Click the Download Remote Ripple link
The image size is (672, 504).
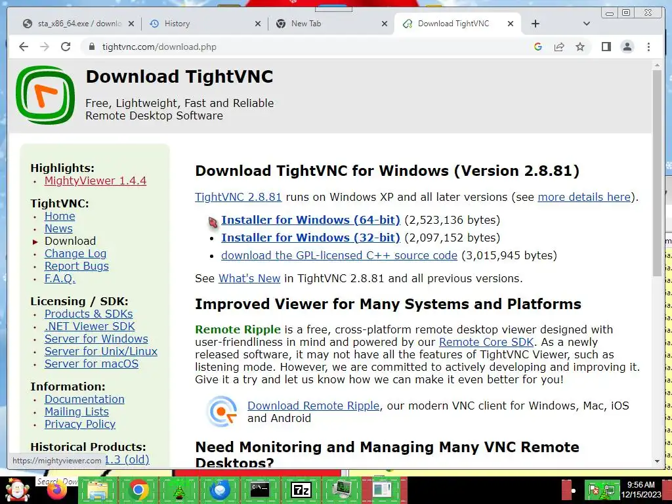click(x=313, y=406)
